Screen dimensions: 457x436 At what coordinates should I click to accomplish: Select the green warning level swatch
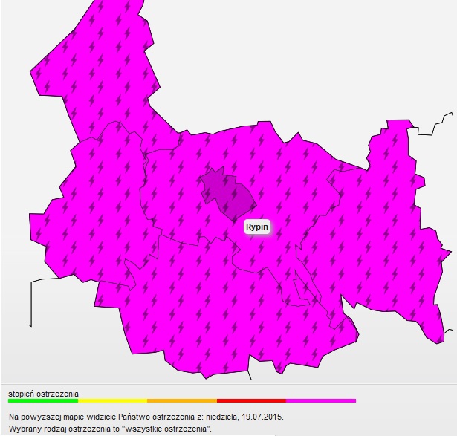tap(43, 401)
